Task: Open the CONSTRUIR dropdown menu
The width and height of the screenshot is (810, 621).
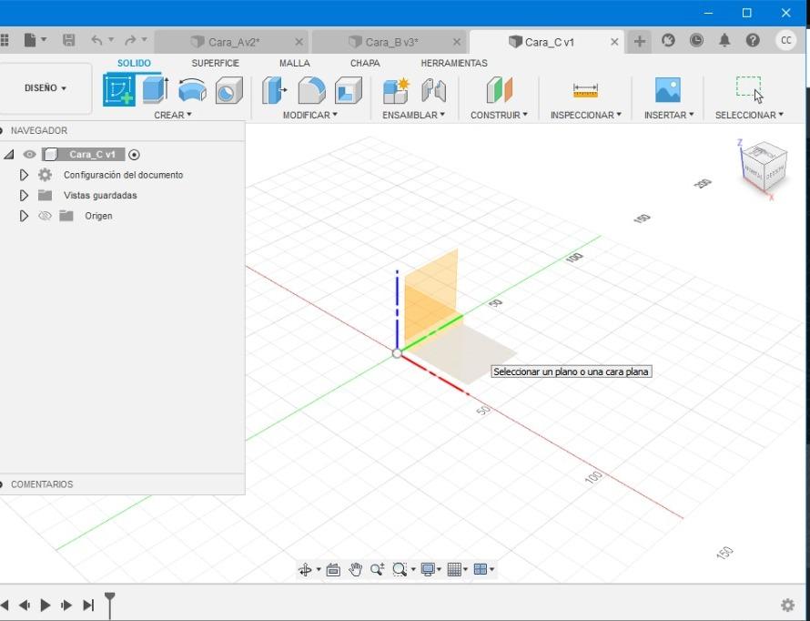Action: 499,116
